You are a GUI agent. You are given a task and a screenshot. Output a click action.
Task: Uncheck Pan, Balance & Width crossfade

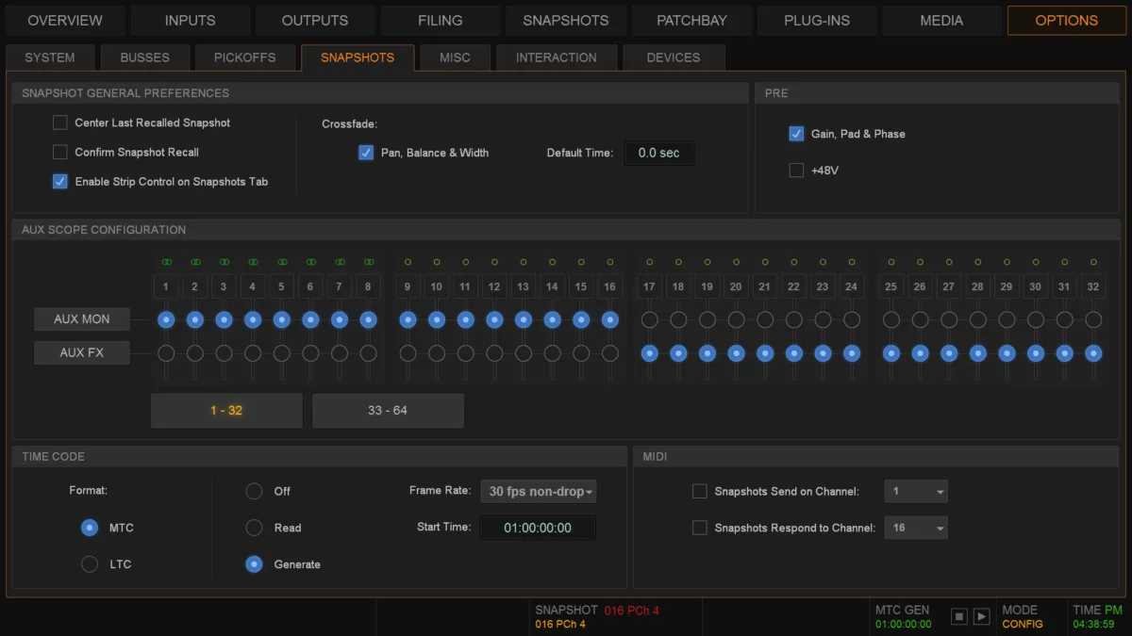pos(366,152)
